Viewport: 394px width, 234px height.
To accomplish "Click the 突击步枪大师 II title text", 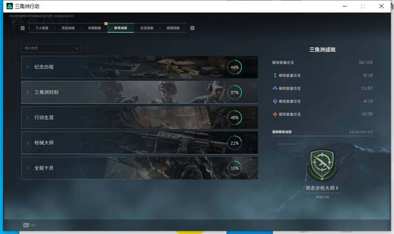I will tap(322, 188).
